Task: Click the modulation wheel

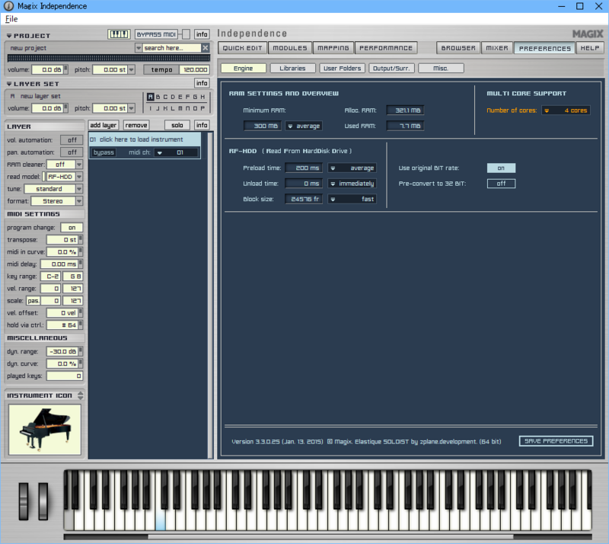Action: click(x=43, y=501)
